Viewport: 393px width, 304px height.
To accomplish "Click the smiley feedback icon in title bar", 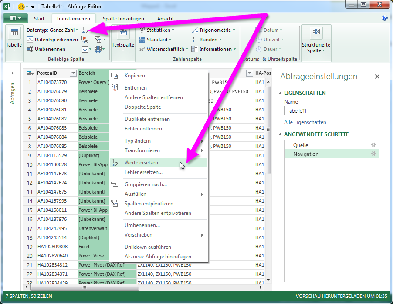I will click(21, 7).
